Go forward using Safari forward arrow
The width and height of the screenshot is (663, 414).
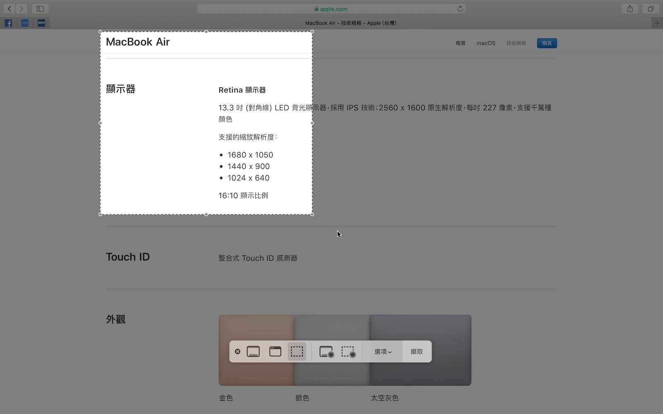click(21, 9)
